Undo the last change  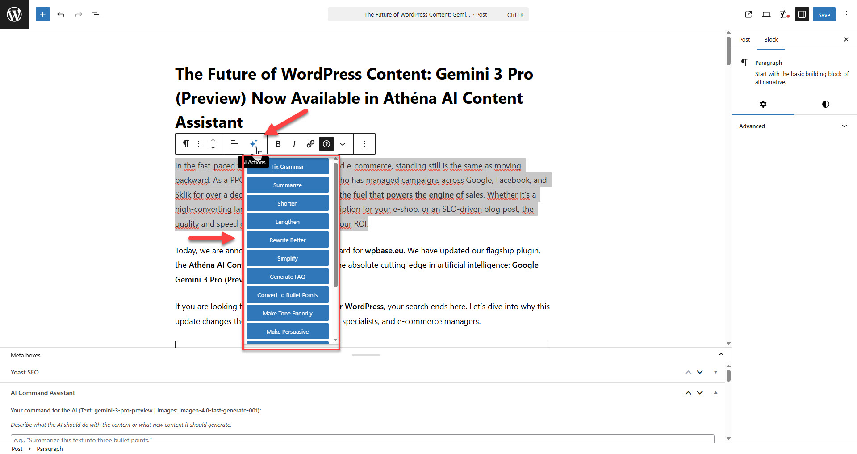click(61, 14)
